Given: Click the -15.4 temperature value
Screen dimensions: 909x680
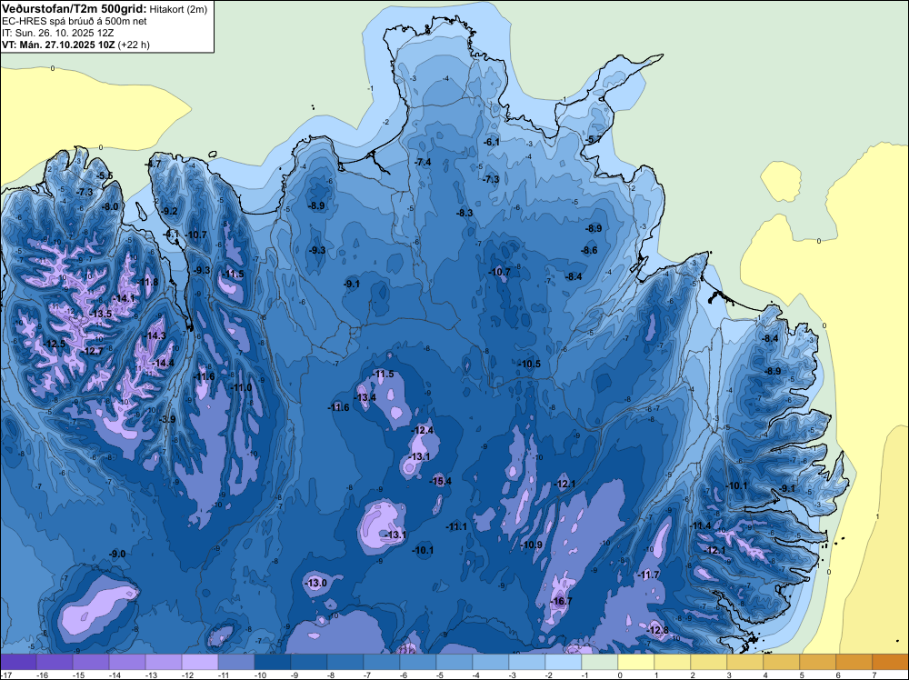Looking at the screenshot, I should click(440, 481).
